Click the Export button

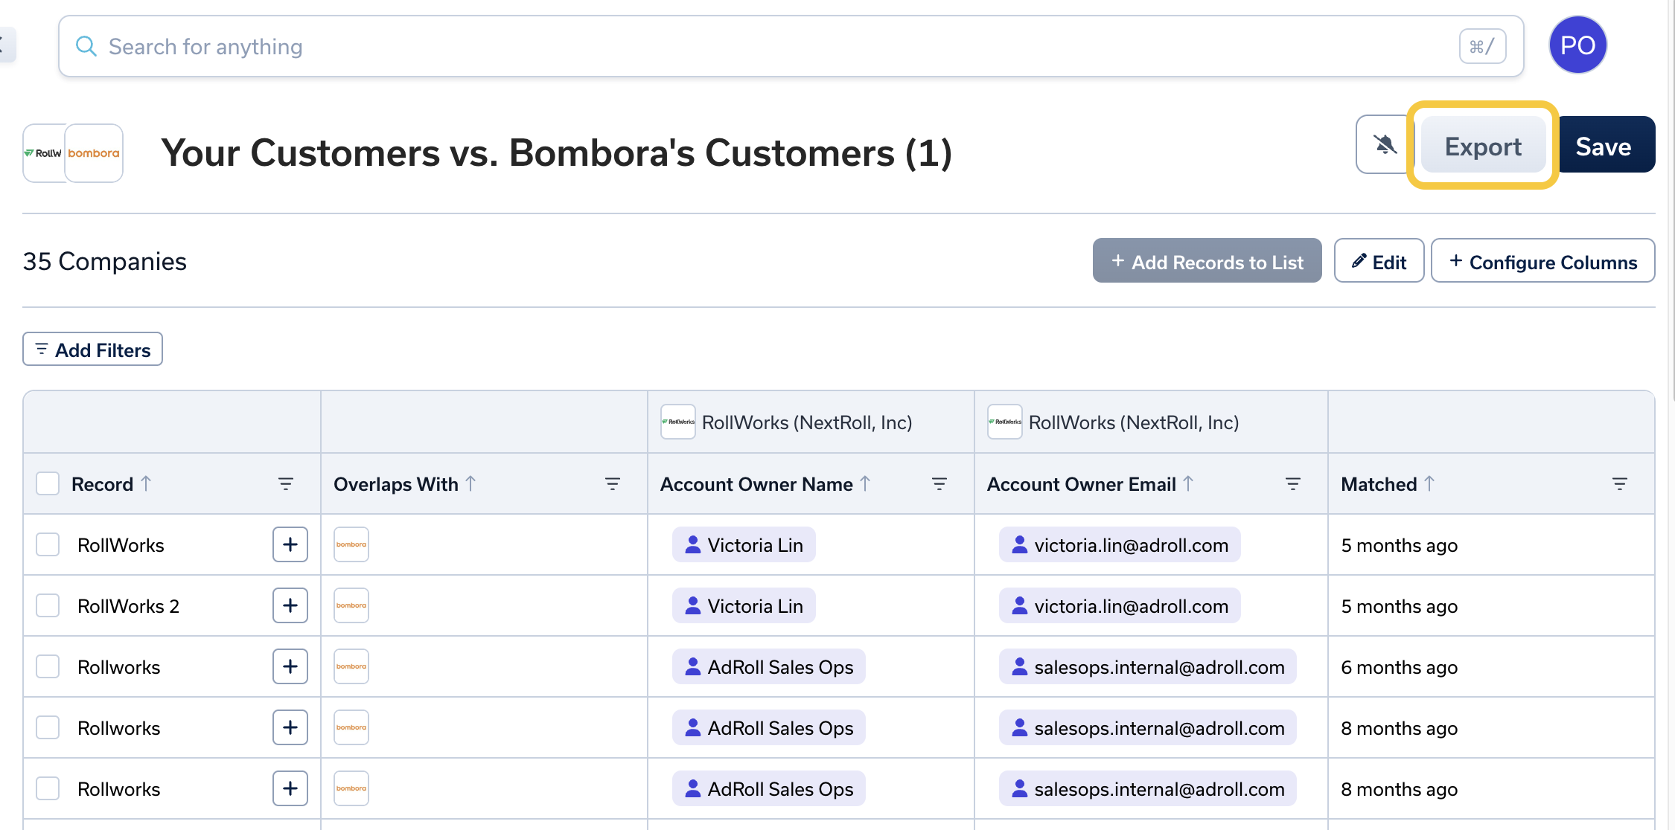click(x=1482, y=146)
